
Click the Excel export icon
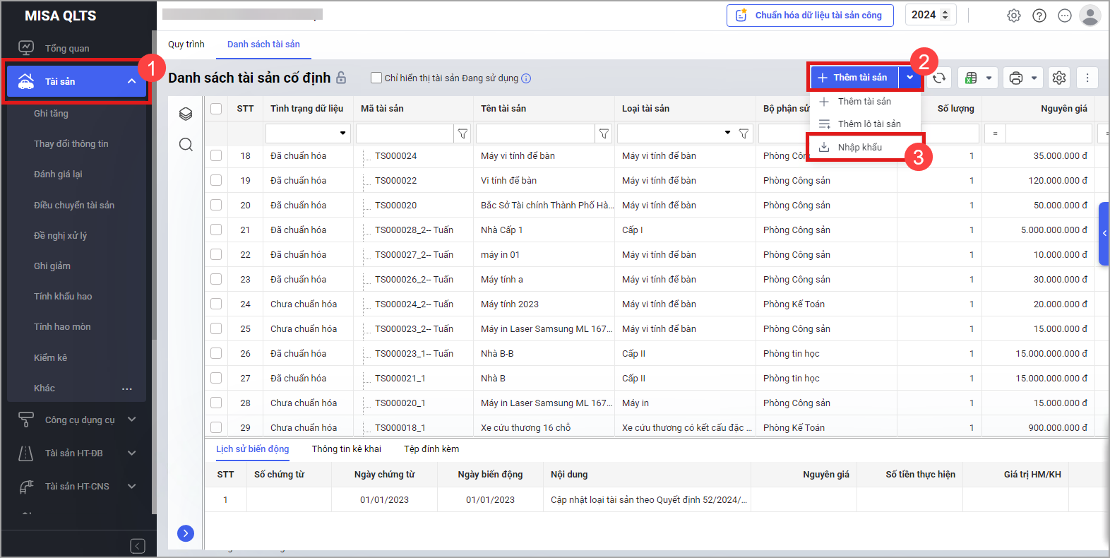(x=972, y=78)
